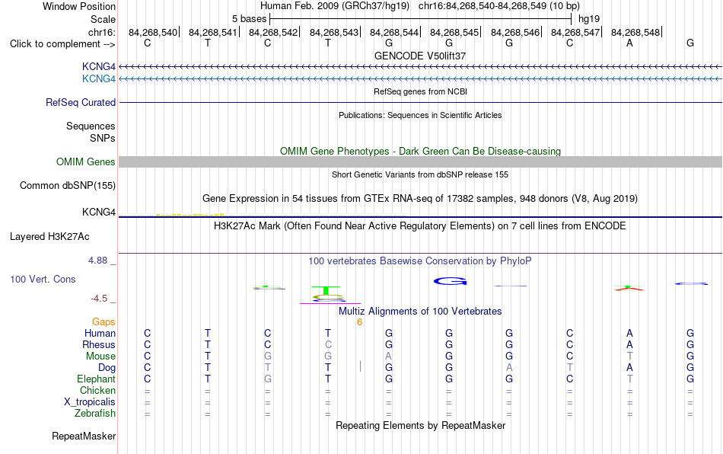Click the green T conservation logo letter
This screenshot has height=454, width=723.
[326, 290]
